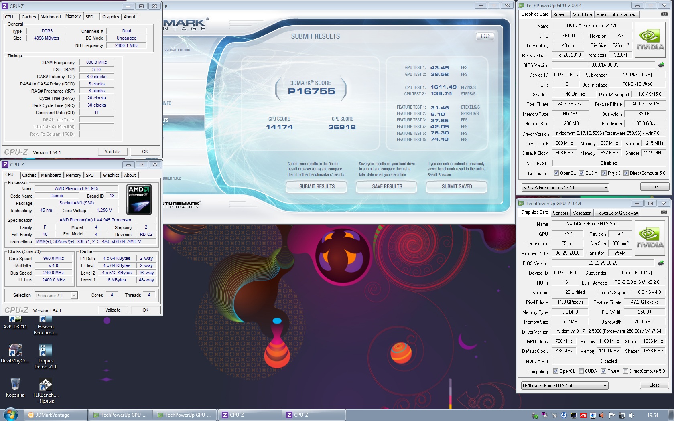Click the jet plane tray icon
The image size is (674, 421).
click(x=554, y=415)
